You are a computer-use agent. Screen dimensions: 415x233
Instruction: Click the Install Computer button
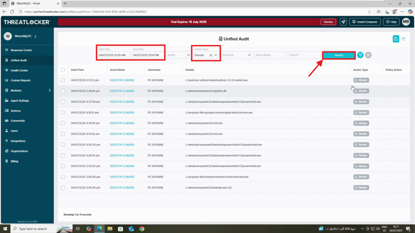click(365, 22)
